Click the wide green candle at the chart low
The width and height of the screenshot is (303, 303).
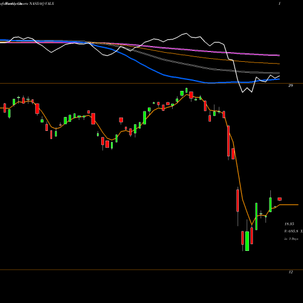(x=247, y=241)
